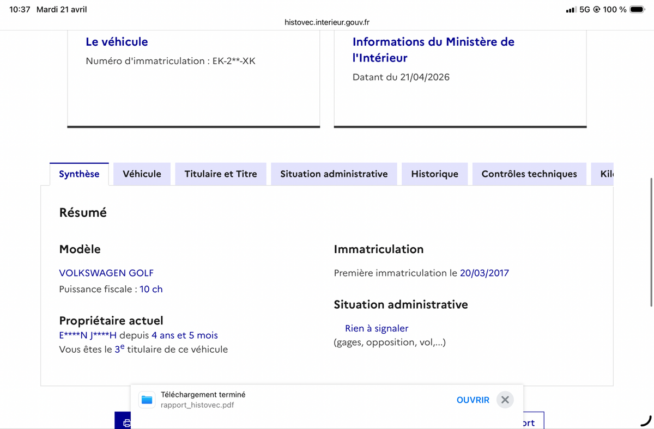Click the VOLKSWAGEN GOLF model text
Viewport: 654px width, 429px height.
106,273
